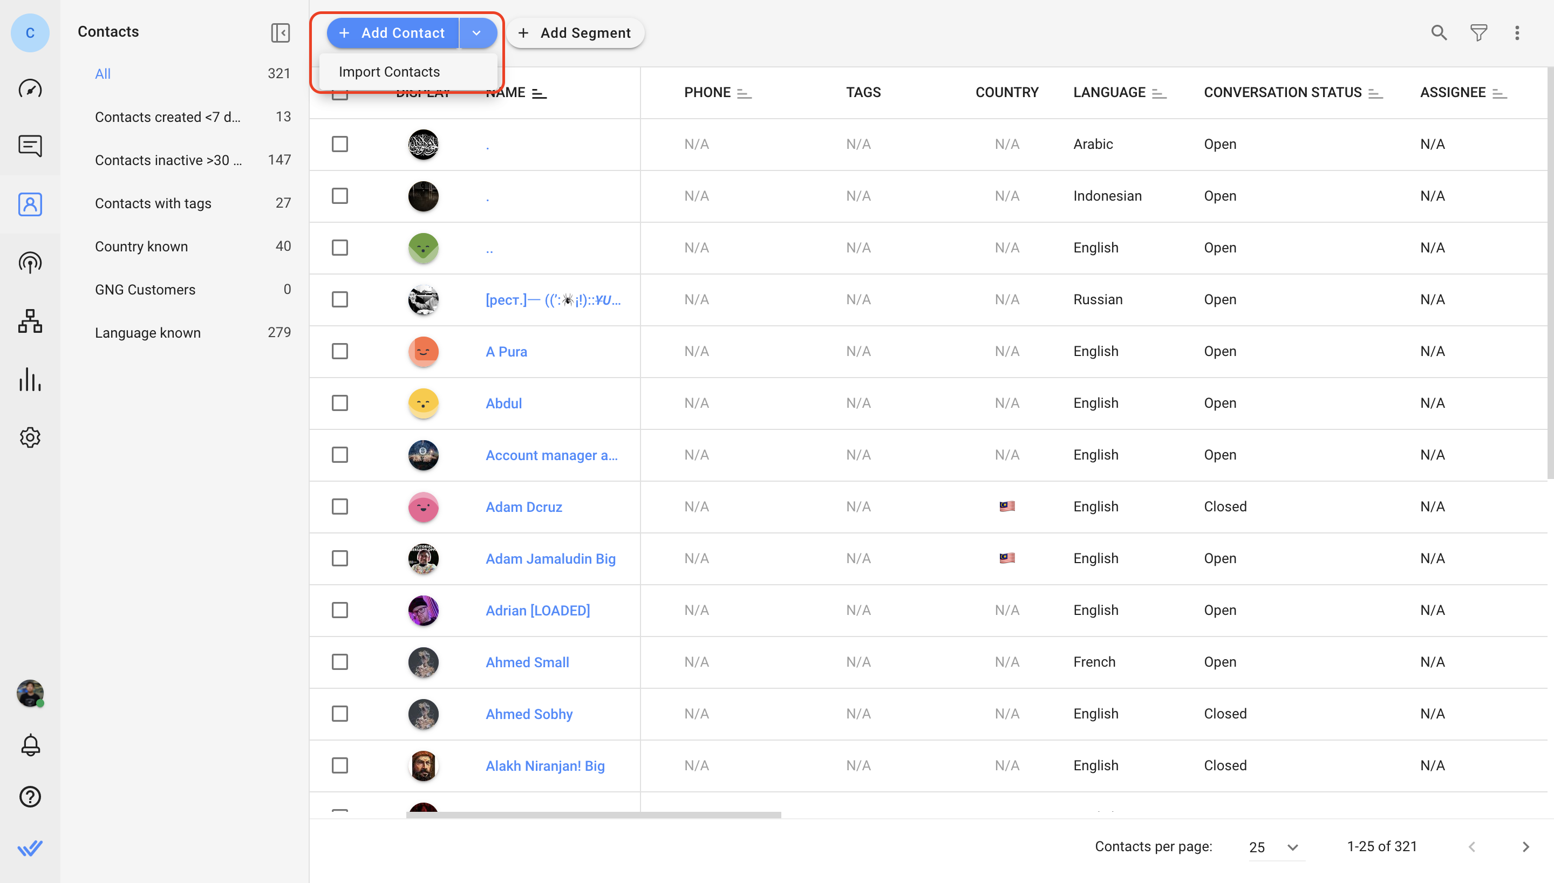The height and width of the screenshot is (883, 1554).
Task: Tick the checkbox for Ahmed Small
Action: pyautogui.click(x=340, y=662)
